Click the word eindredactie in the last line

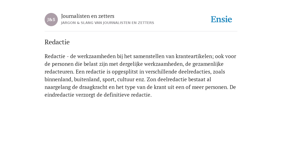pos(59,95)
